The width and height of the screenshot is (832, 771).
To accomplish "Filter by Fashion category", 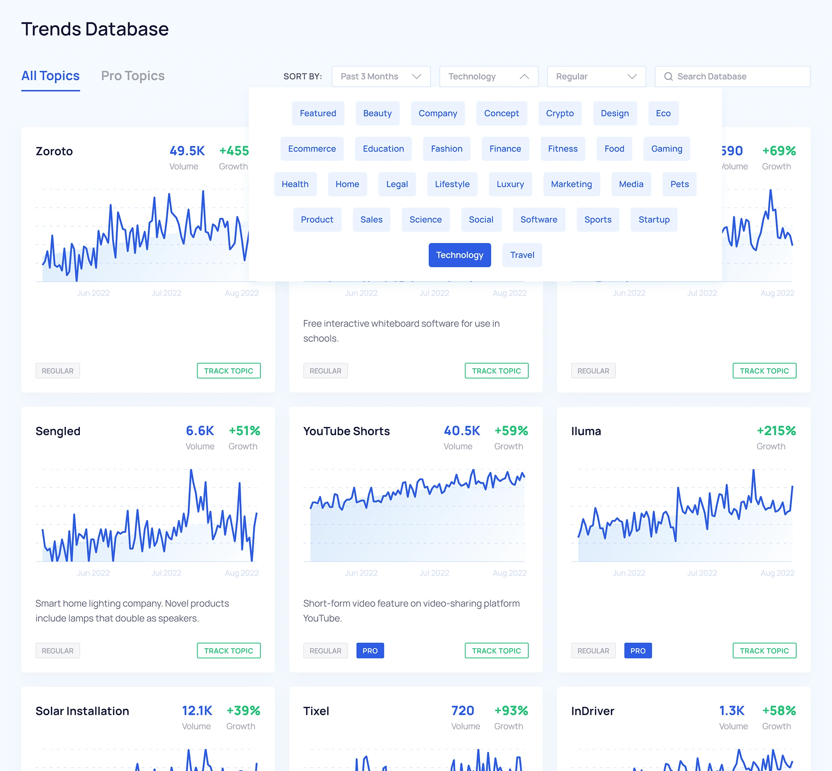I will click(447, 149).
